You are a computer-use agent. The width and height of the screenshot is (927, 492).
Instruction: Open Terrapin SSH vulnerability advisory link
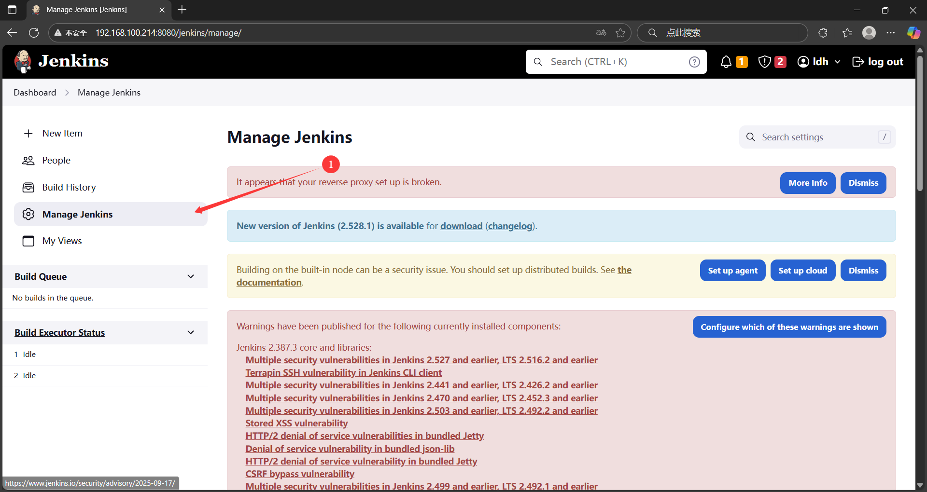343,373
